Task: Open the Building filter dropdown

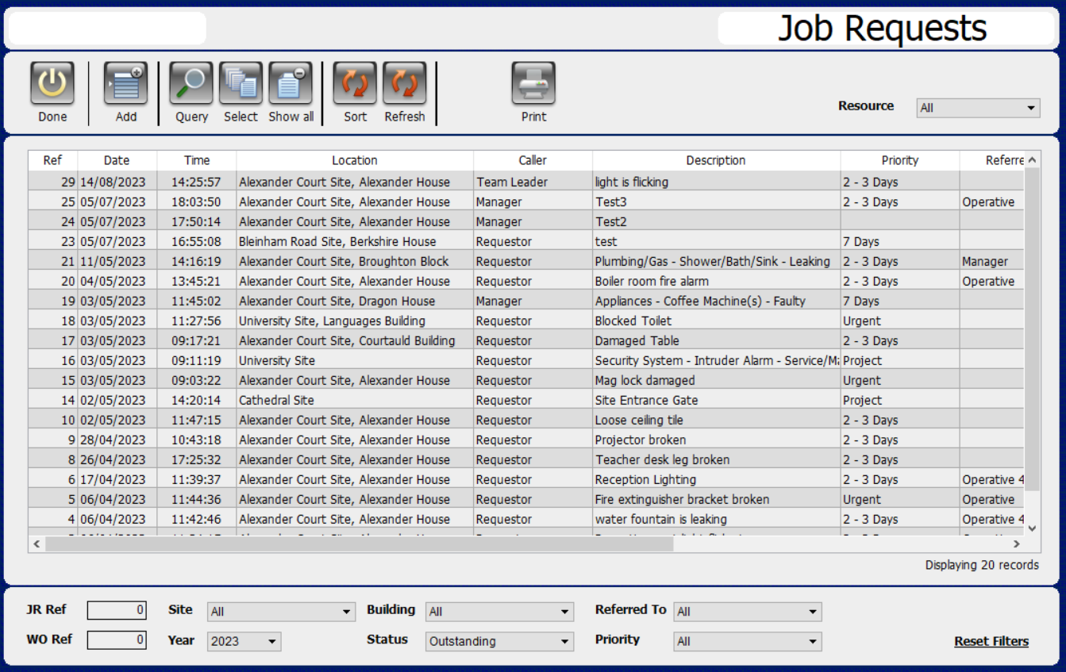Action: pos(499,612)
